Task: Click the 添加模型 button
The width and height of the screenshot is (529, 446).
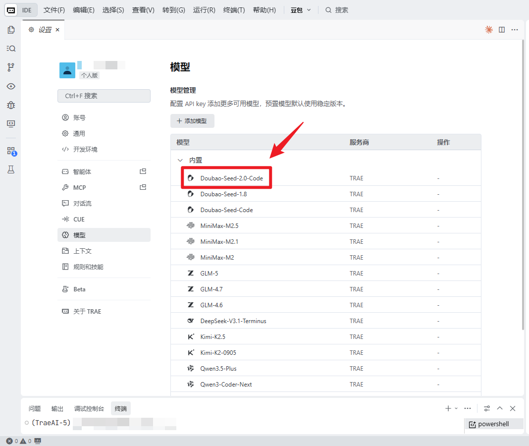Action: 192,121
